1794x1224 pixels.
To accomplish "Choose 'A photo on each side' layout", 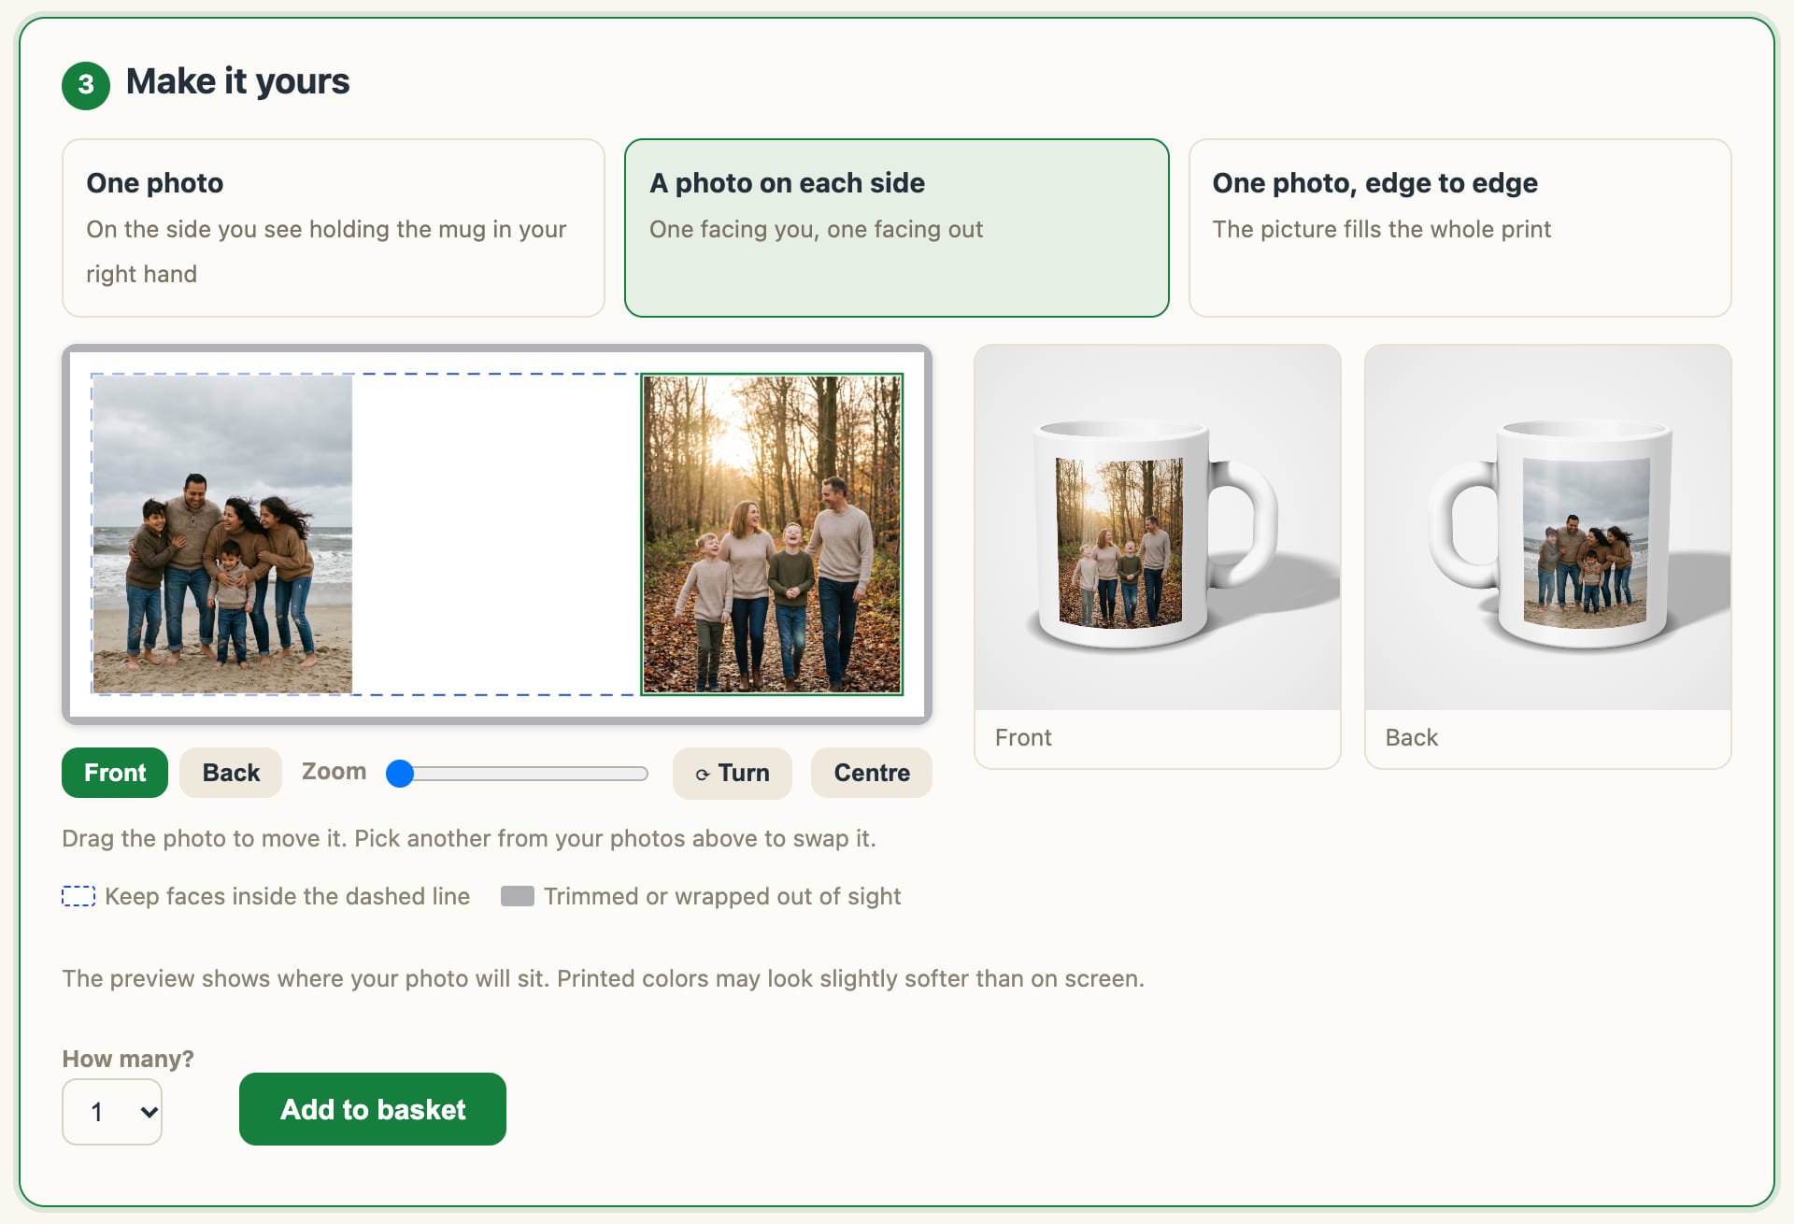I will coord(896,228).
